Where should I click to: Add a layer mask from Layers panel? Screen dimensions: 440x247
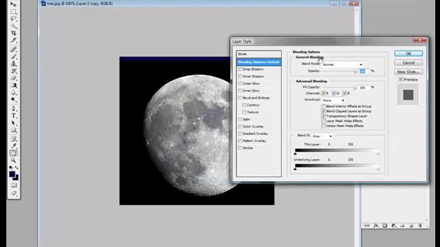tap(385, 226)
